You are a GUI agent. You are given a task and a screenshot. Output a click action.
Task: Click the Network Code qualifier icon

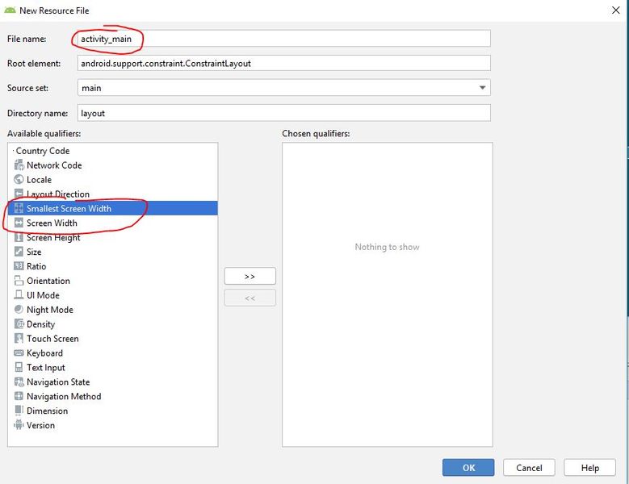click(x=19, y=165)
